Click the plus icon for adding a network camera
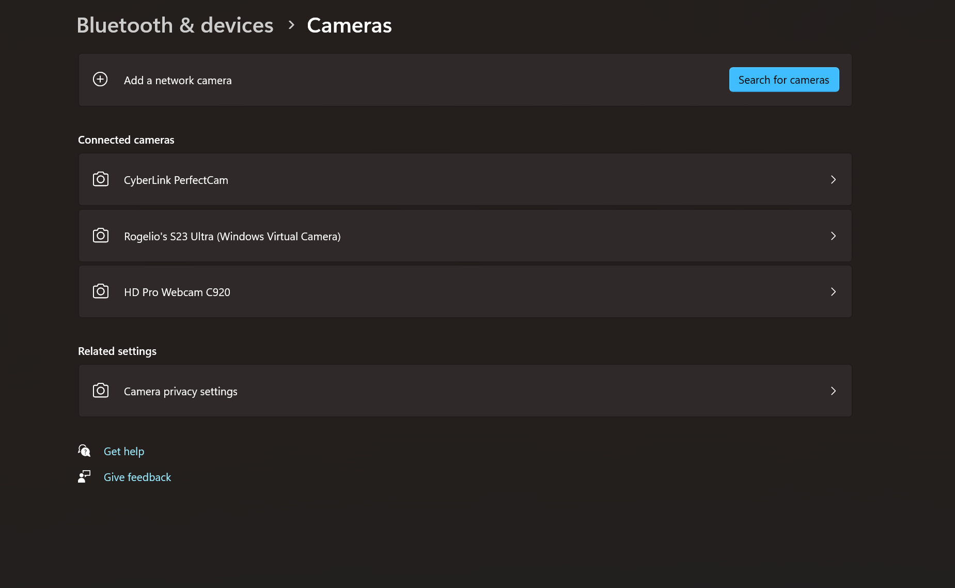This screenshot has width=955, height=588. pos(100,79)
